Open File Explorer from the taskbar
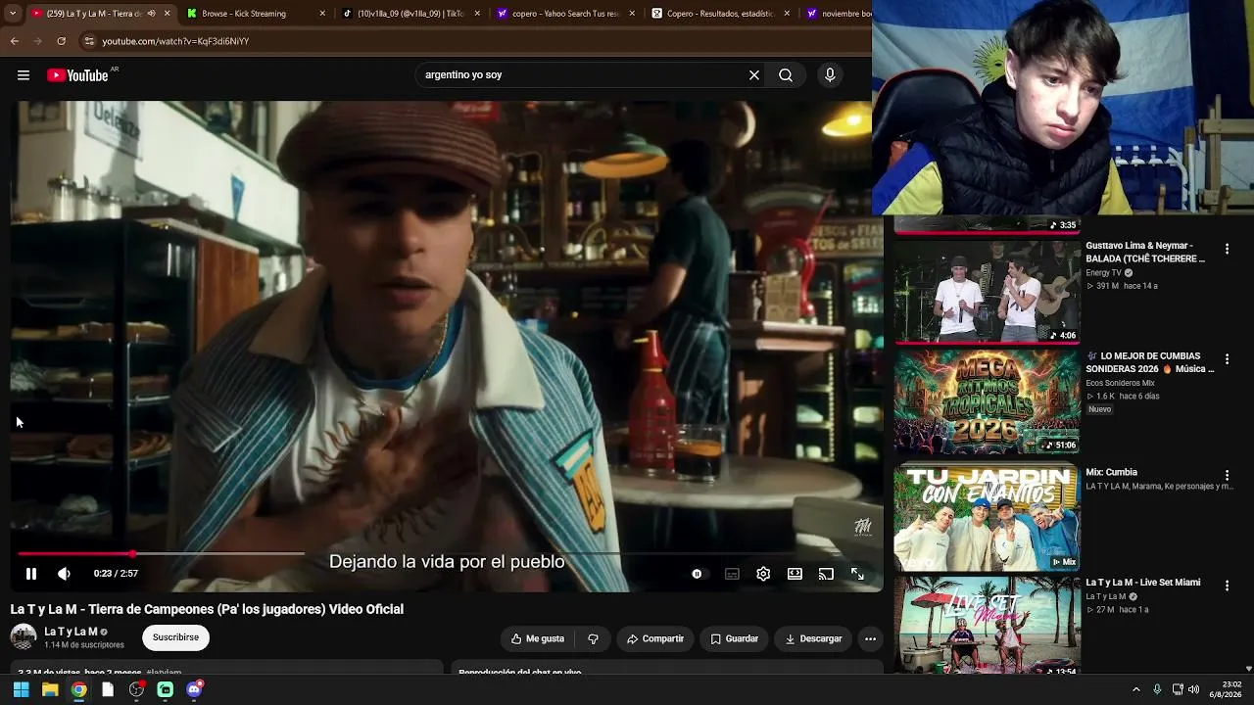The height and width of the screenshot is (705, 1254). pos(50,689)
